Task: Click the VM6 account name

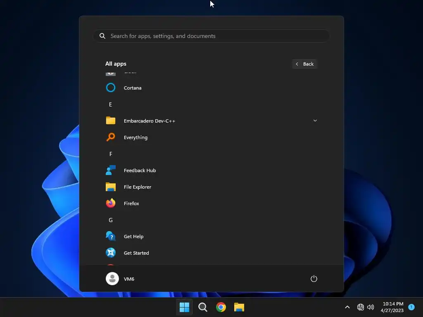Action: [129, 279]
